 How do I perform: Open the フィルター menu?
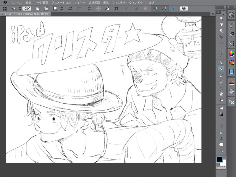[x=119, y=2]
